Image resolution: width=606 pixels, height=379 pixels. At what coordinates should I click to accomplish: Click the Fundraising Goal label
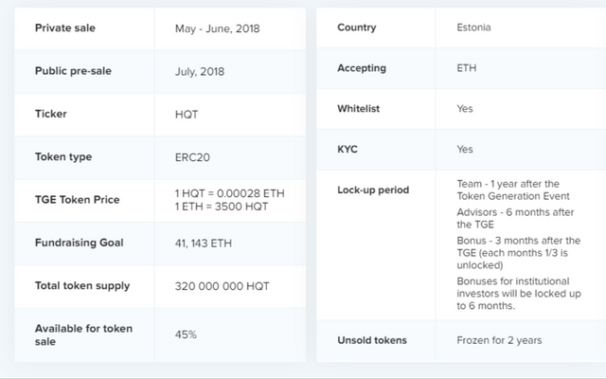[79, 243]
